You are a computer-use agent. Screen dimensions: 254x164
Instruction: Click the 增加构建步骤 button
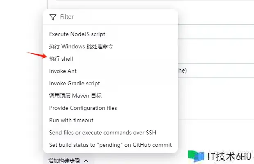[65, 161]
